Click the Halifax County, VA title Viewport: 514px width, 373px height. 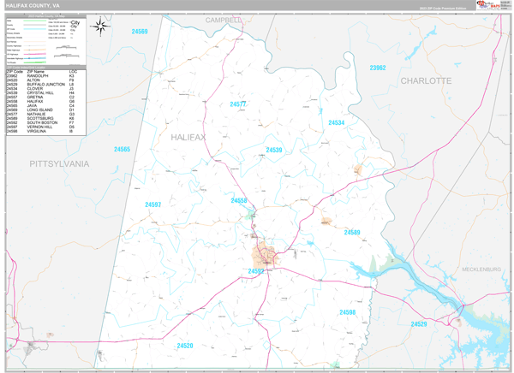[33, 6]
